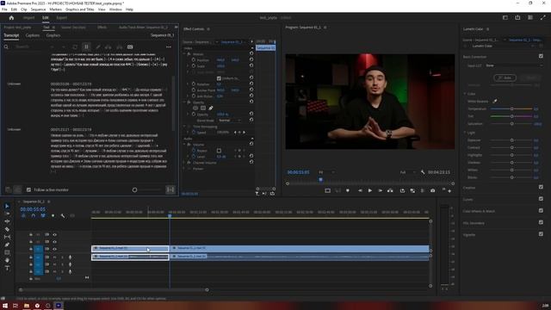Viewport: 551px width, 310px height.
Task: Open the Full playback resolution dropdown
Action: [407, 172]
